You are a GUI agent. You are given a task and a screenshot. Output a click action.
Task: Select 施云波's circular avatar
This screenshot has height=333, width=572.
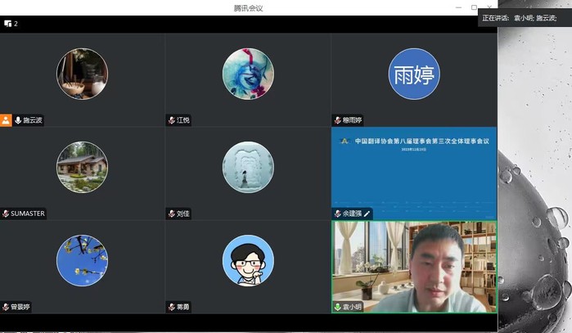pos(82,74)
